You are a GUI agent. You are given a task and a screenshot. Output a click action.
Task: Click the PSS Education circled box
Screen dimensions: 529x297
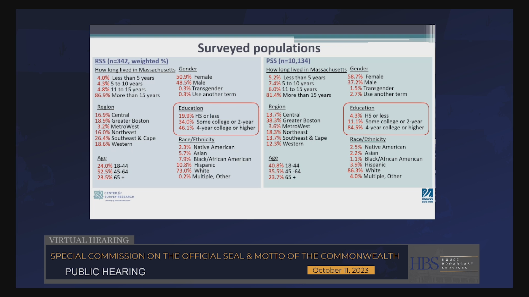pos(386,119)
